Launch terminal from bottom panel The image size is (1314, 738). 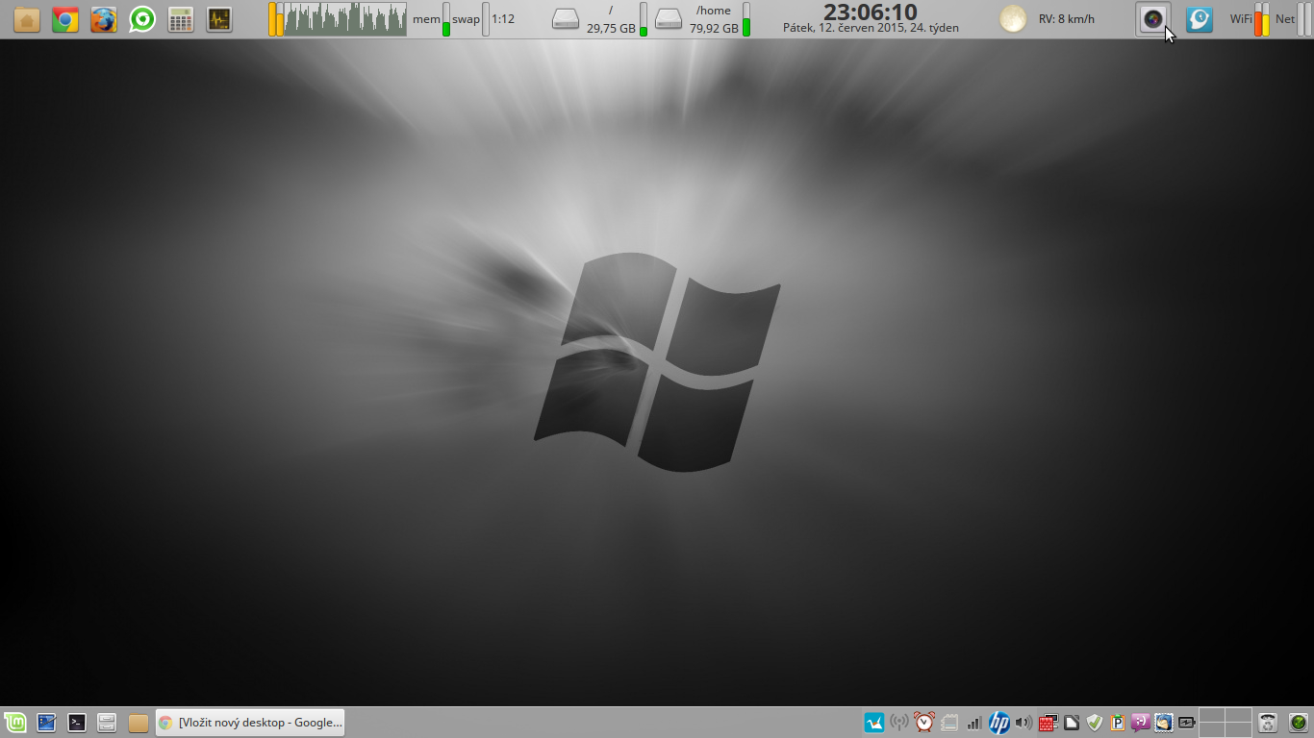tap(77, 723)
